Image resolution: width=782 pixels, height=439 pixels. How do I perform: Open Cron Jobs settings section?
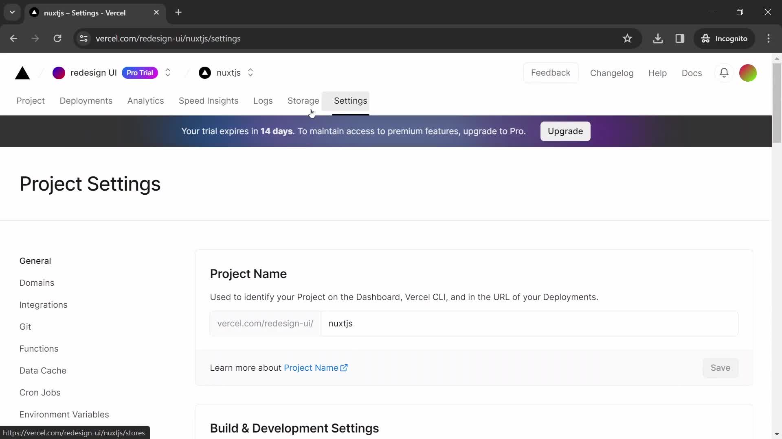[x=40, y=393]
